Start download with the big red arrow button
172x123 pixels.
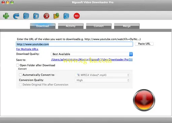(144, 100)
